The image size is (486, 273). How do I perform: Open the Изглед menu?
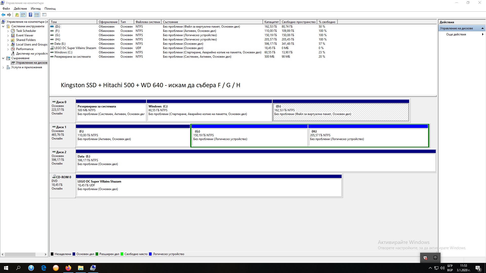point(36,9)
